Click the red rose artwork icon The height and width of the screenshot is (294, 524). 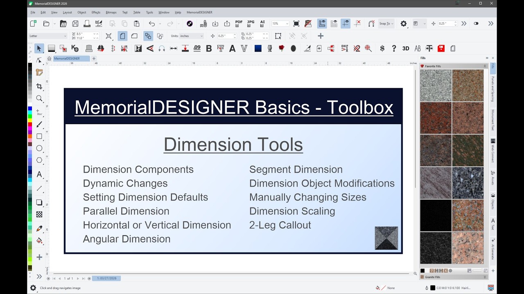282,49
